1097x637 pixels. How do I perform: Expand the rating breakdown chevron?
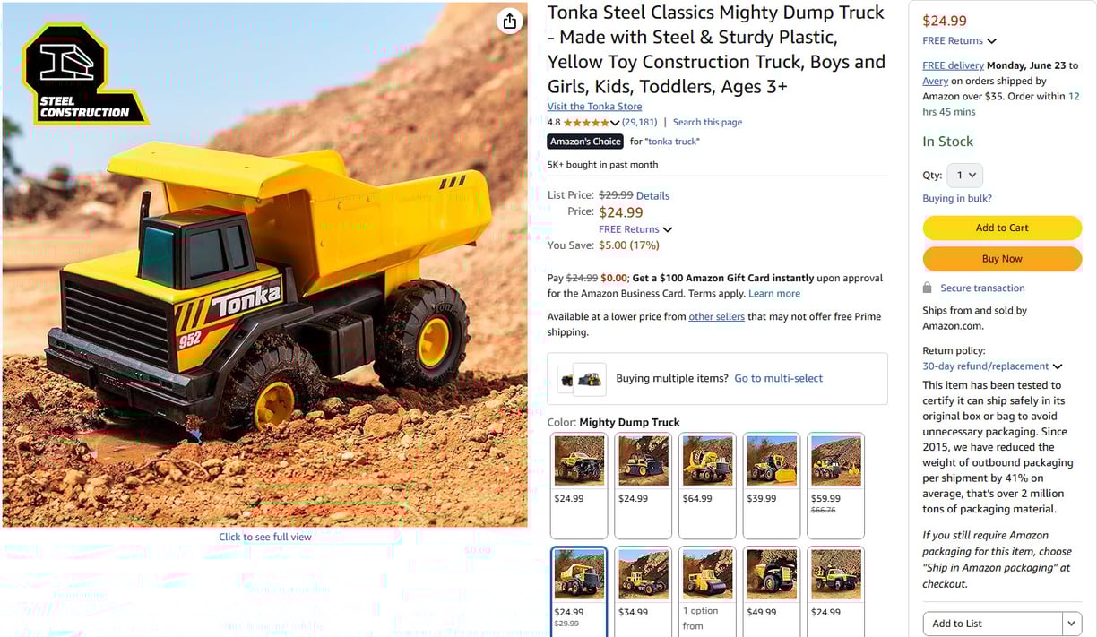(x=615, y=123)
